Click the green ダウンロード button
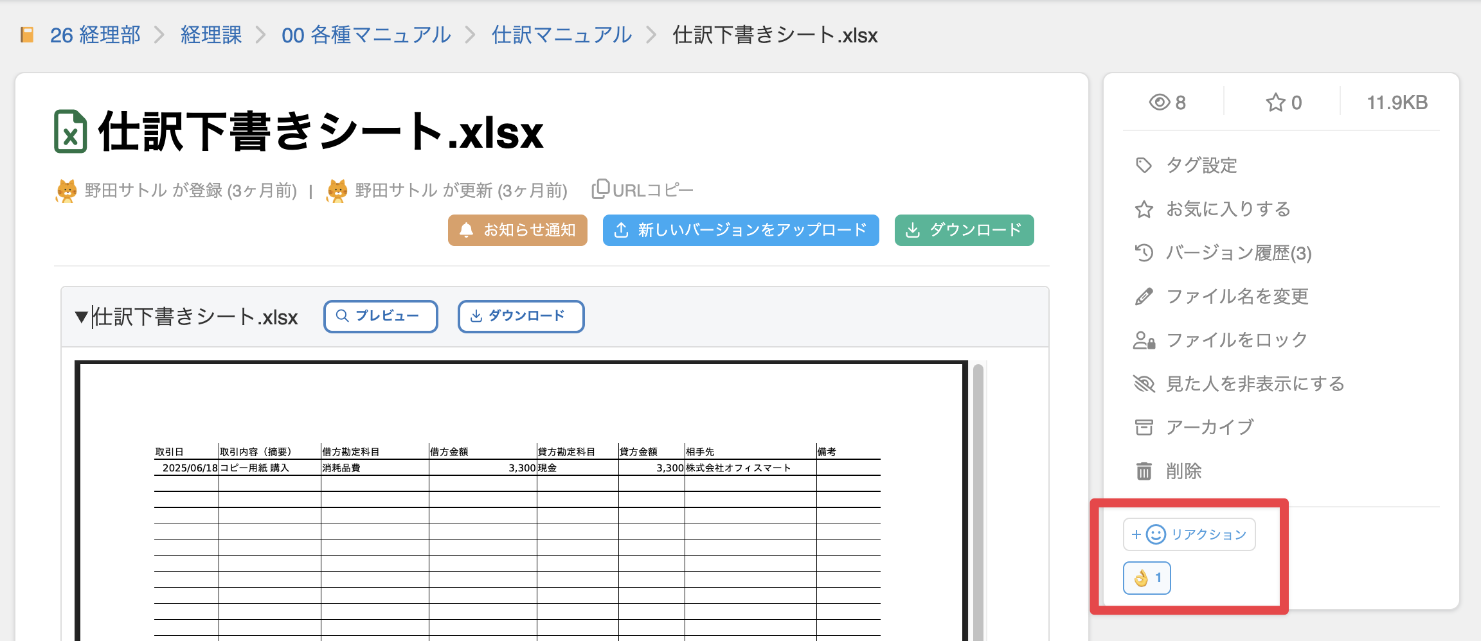 (x=964, y=230)
